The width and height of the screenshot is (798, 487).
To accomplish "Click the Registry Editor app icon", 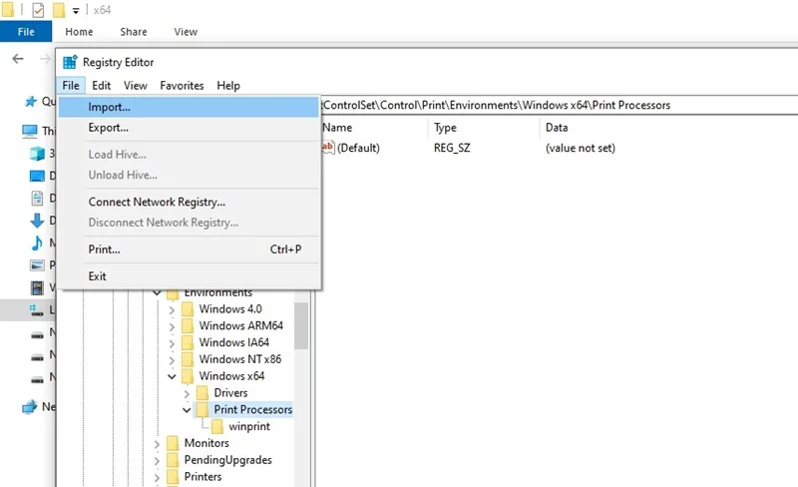I will [70, 62].
